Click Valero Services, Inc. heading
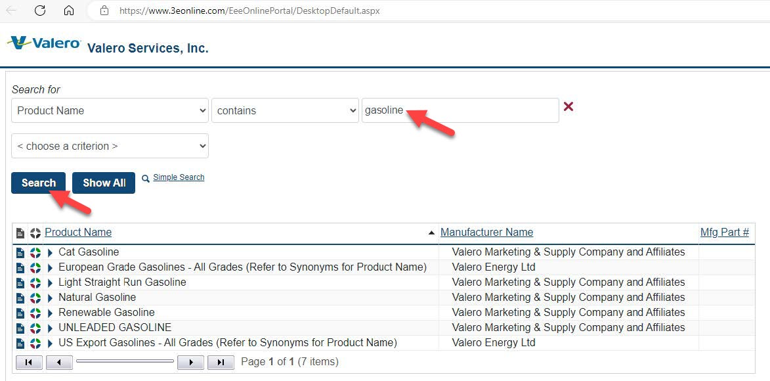The image size is (770, 381). (x=148, y=48)
